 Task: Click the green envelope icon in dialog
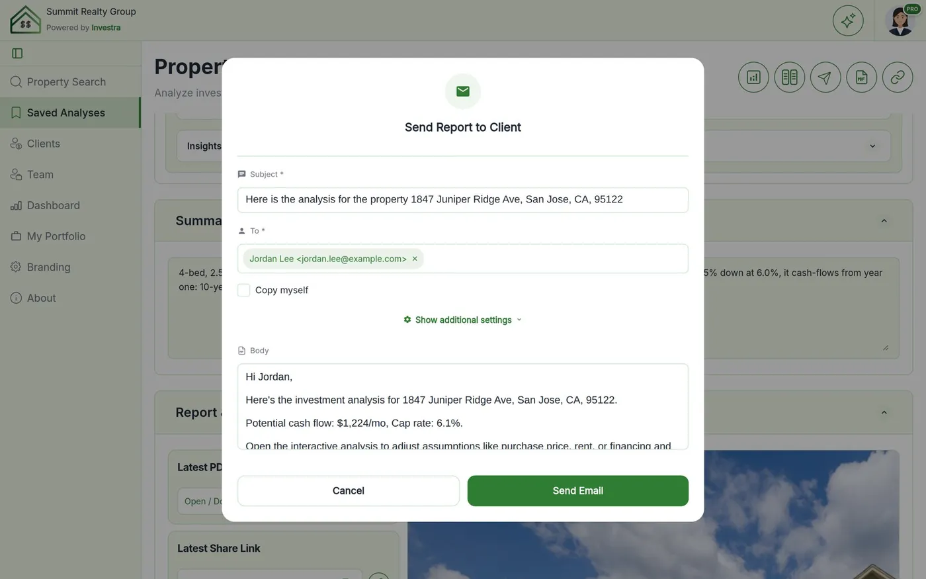point(463,91)
